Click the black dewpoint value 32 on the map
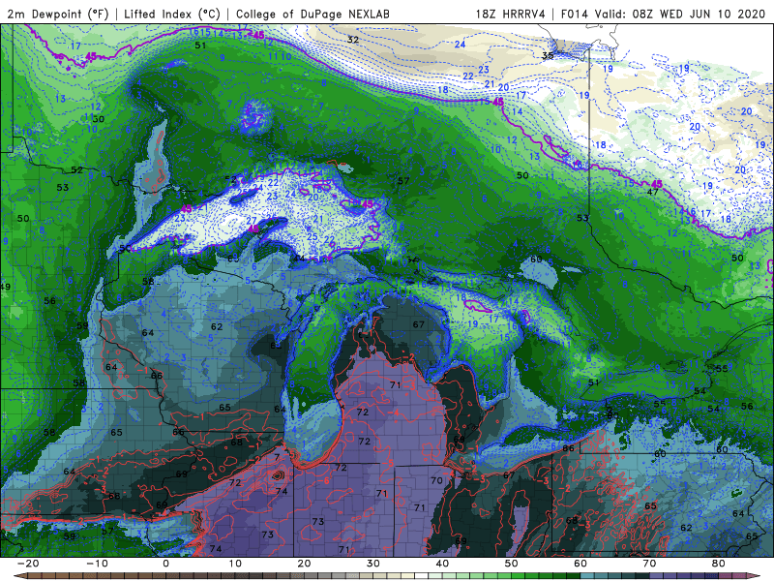774x581 pixels. pos(353,40)
